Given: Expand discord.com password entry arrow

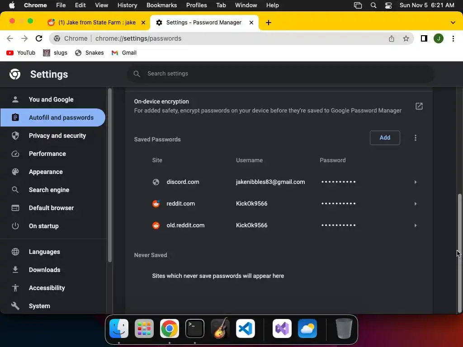Looking at the screenshot, I should tap(416, 182).
